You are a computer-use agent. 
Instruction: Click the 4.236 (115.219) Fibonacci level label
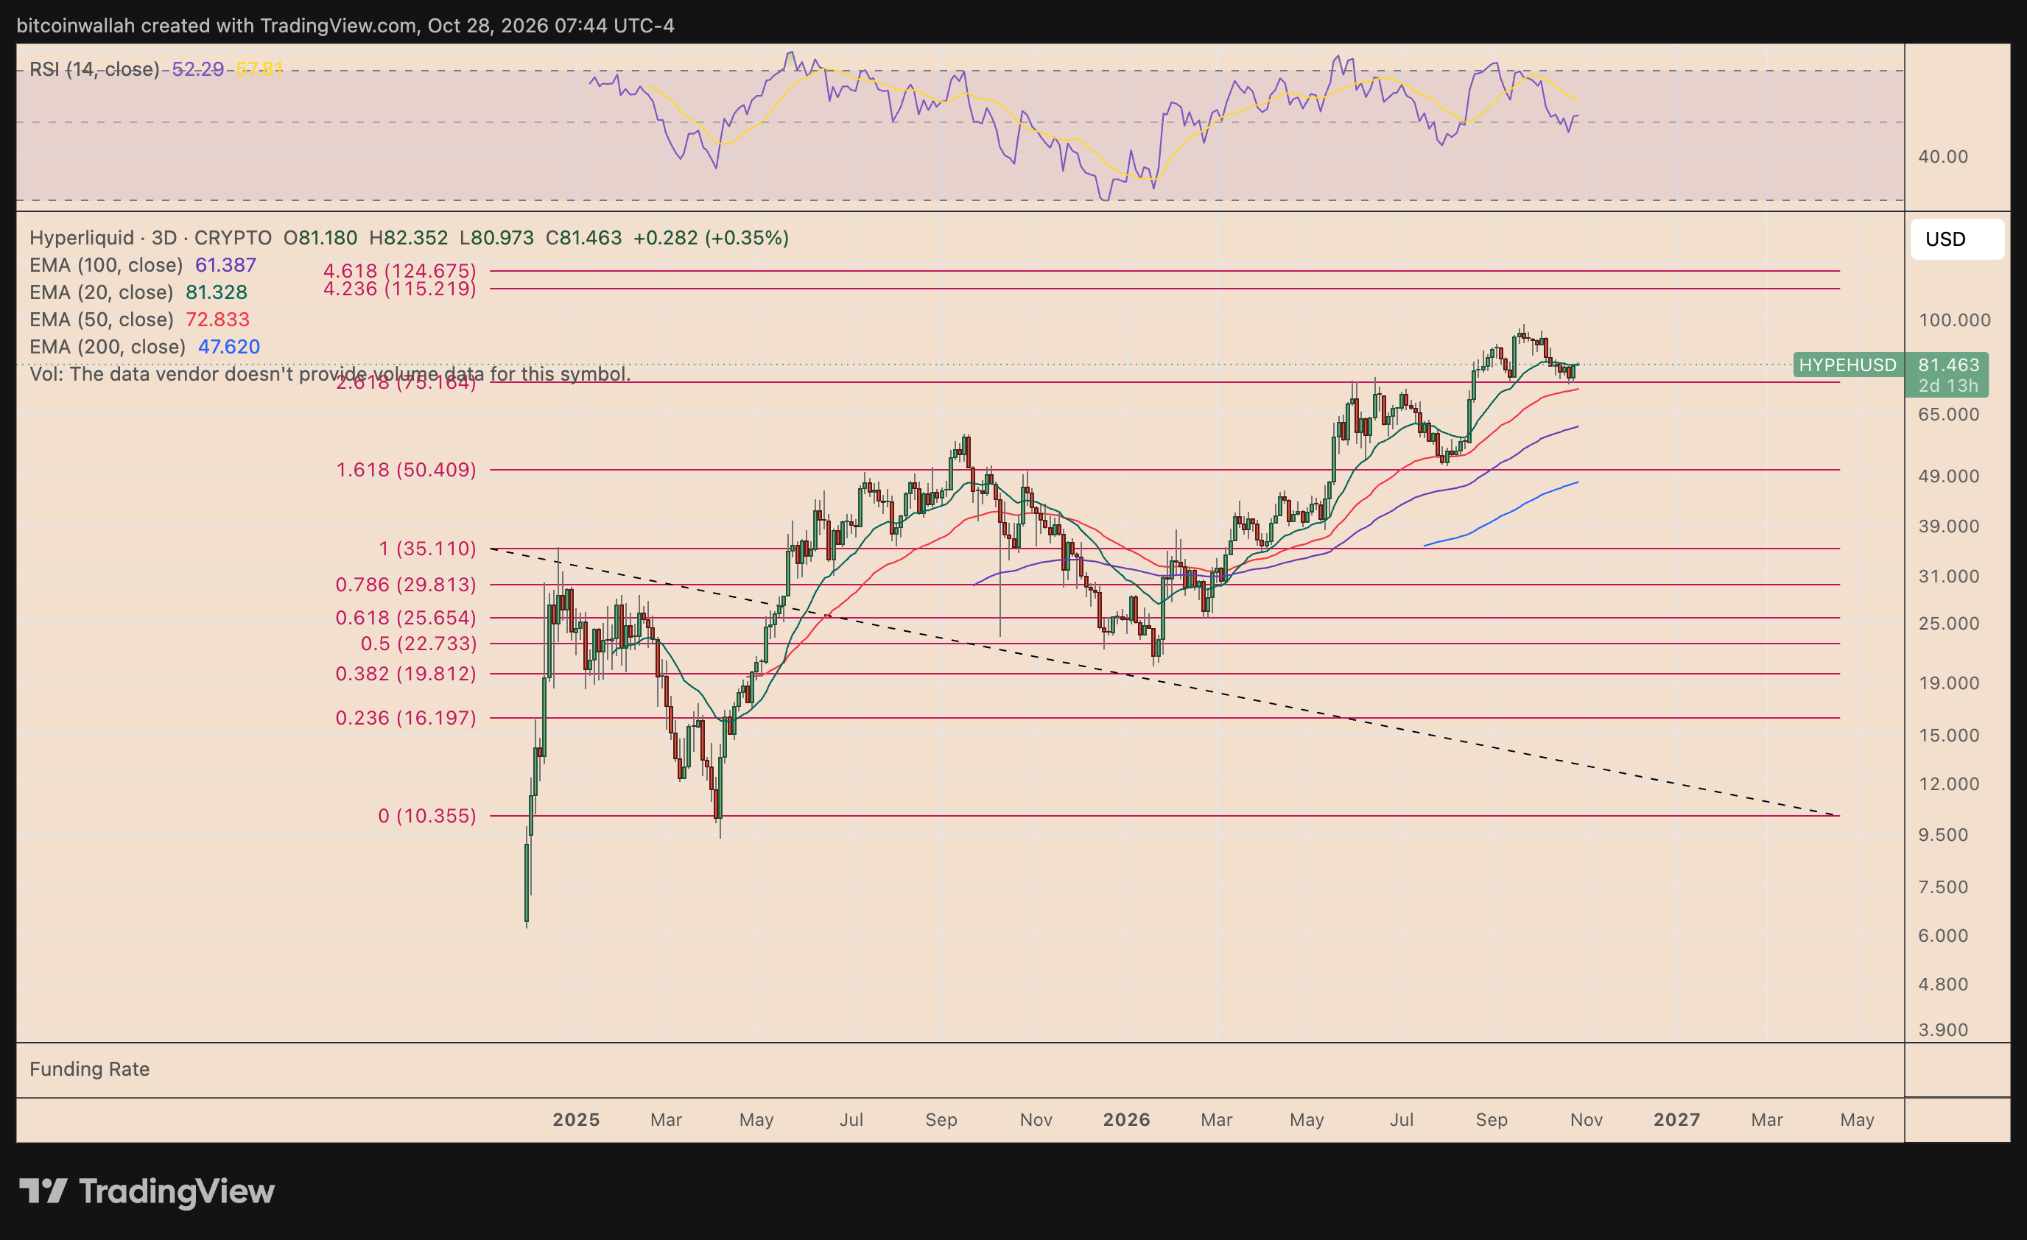400,289
